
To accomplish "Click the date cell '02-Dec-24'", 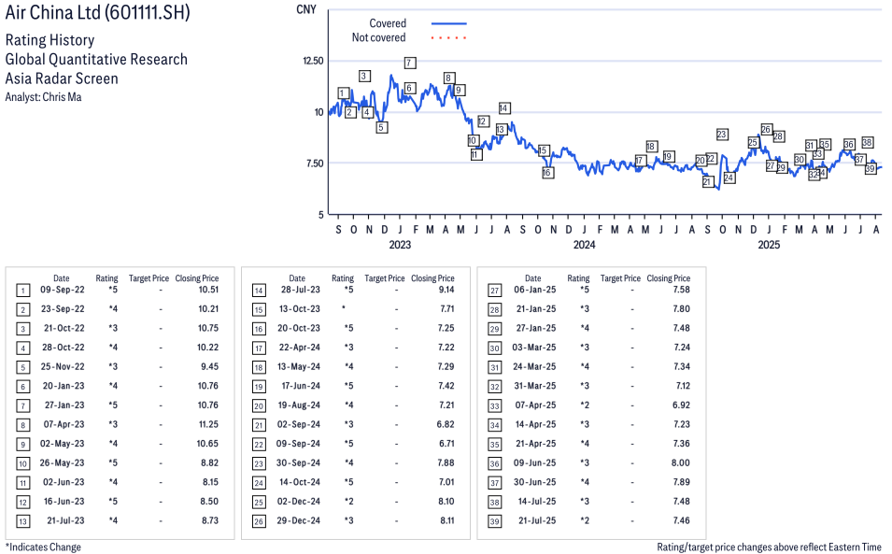I will click(299, 502).
